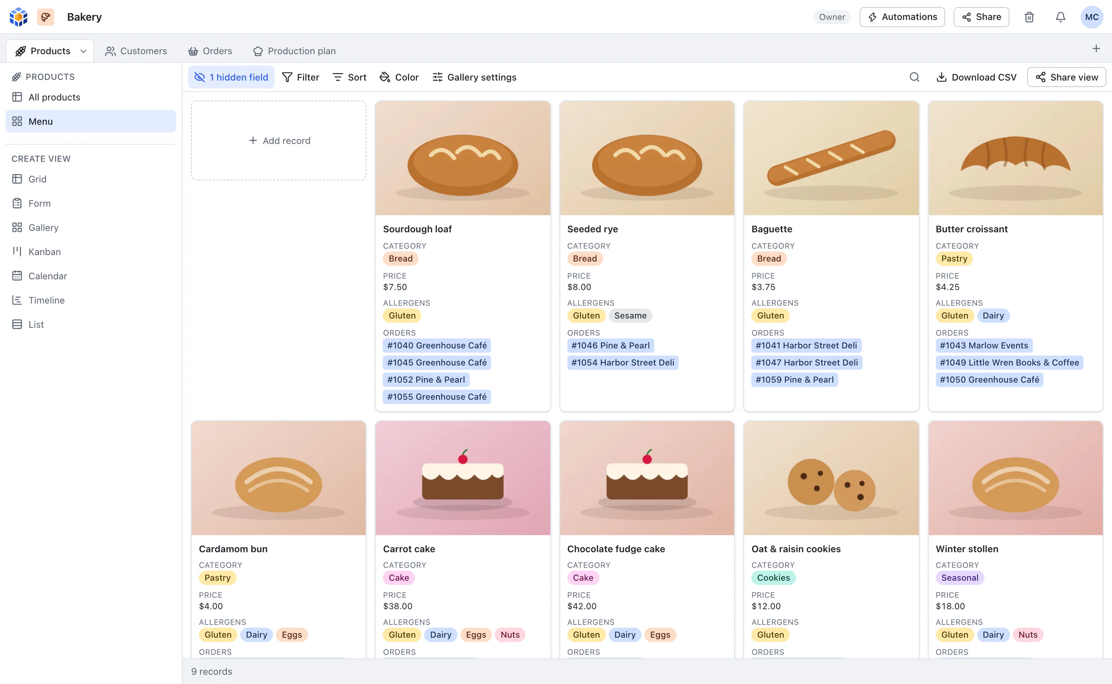1112x684 pixels.
Task: Open the trash bin icon
Action: tap(1029, 17)
